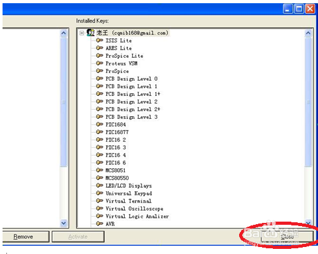
Task: Select the Universal Keypad key text
Action: [x=129, y=193]
